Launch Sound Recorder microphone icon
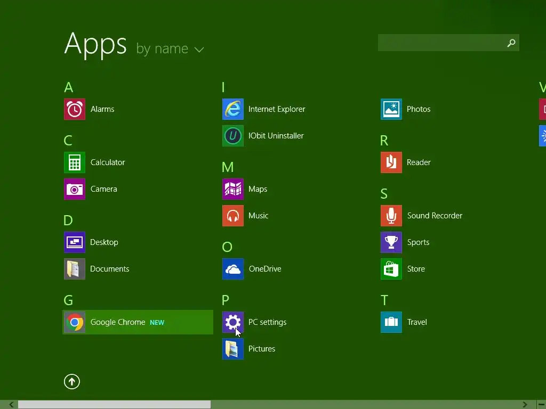The width and height of the screenshot is (546, 409). click(391, 216)
